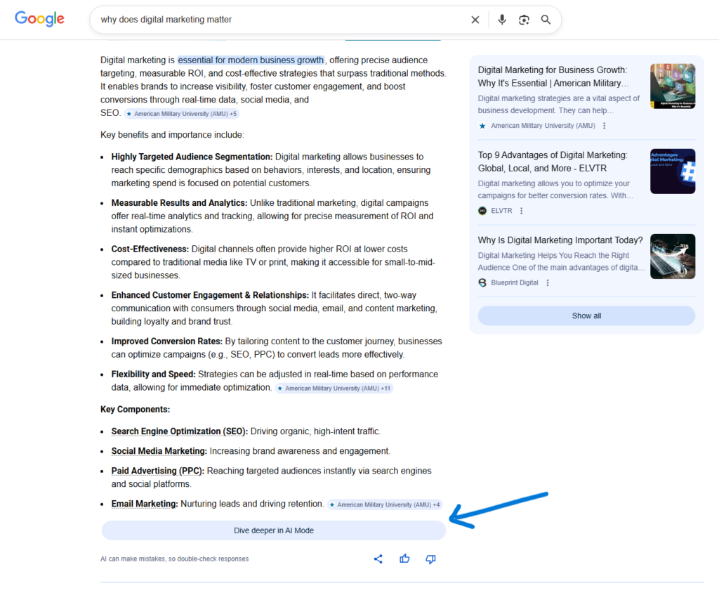Open Google Lens with the camera icon
The width and height of the screenshot is (719, 593).
coord(524,20)
